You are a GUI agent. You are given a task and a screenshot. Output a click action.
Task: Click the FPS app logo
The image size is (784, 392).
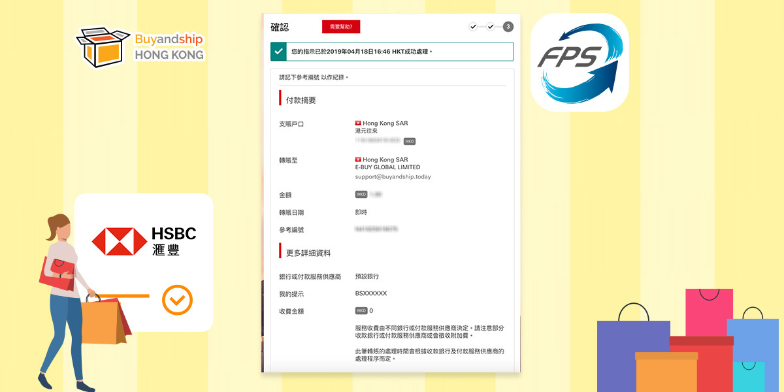pos(580,63)
